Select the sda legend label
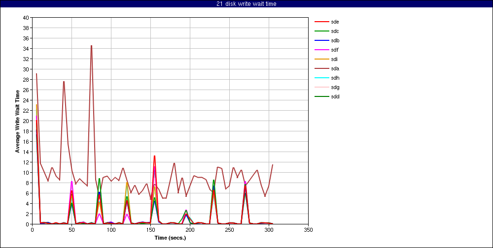Viewport: 493px width, 248px height. pyautogui.click(x=335, y=68)
